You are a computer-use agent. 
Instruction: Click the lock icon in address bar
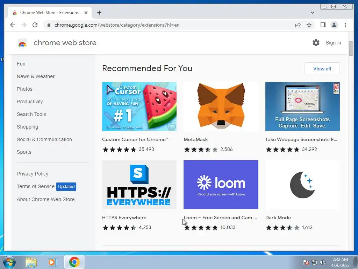click(49, 25)
